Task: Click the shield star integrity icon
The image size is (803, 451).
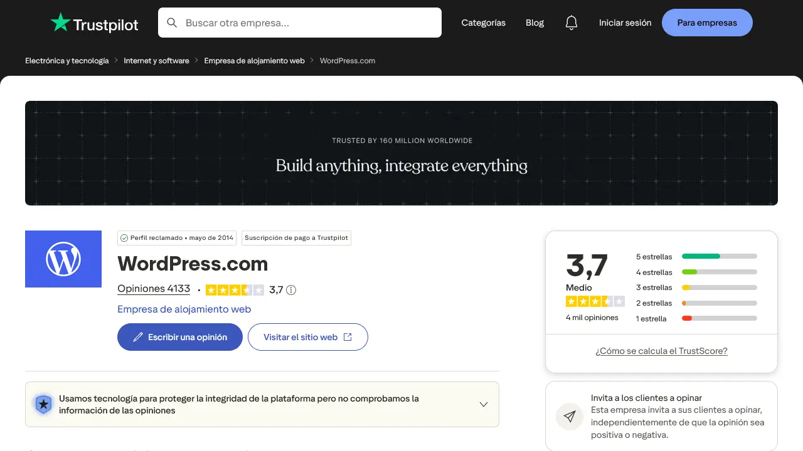Action: 43,405
